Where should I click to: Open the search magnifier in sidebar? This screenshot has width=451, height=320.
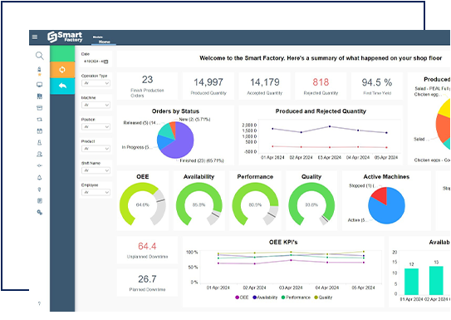pos(39,55)
